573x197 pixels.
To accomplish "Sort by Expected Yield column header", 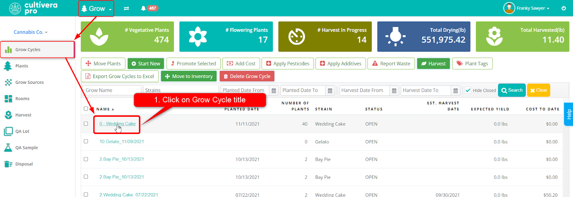I will pyautogui.click(x=490, y=109).
